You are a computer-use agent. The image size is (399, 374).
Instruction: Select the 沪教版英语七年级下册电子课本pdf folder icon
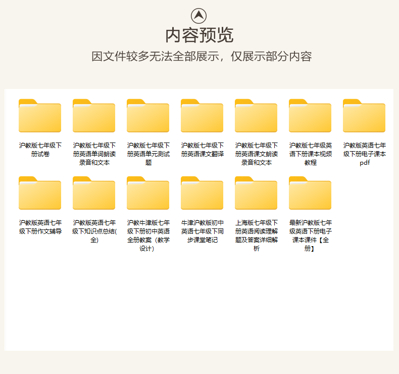364,116
